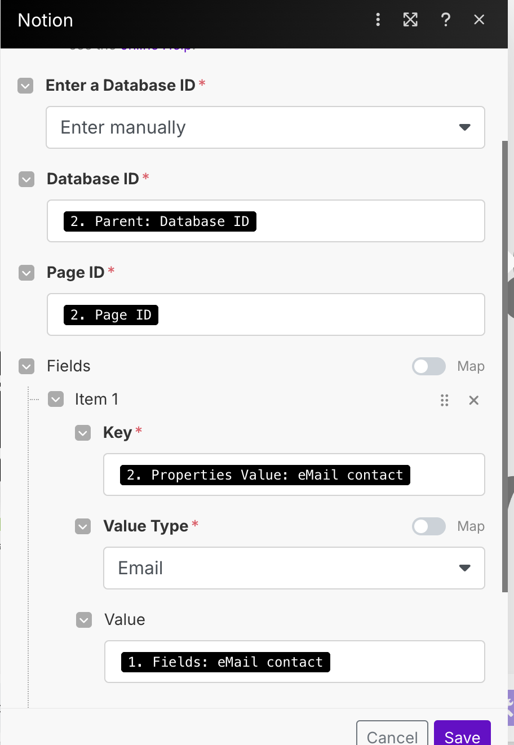Image resolution: width=514 pixels, height=745 pixels.
Task: Open the Enter manually dropdown
Action: pyautogui.click(x=265, y=127)
